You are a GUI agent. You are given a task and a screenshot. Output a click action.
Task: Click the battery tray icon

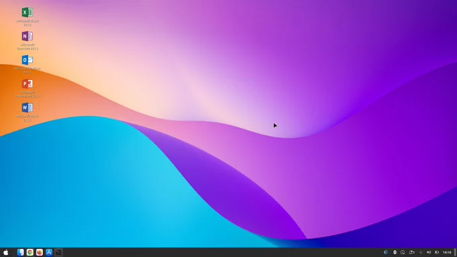tap(437, 252)
